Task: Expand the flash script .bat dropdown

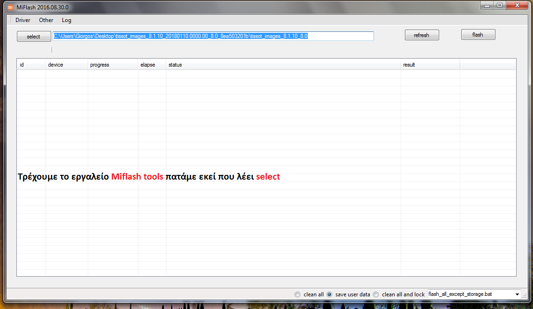Action: point(517,294)
